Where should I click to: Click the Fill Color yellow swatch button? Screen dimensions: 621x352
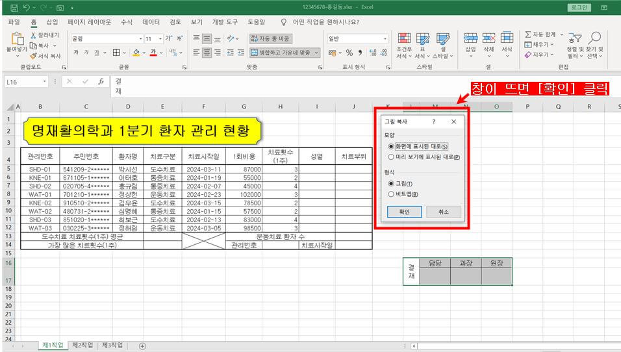(x=136, y=52)
